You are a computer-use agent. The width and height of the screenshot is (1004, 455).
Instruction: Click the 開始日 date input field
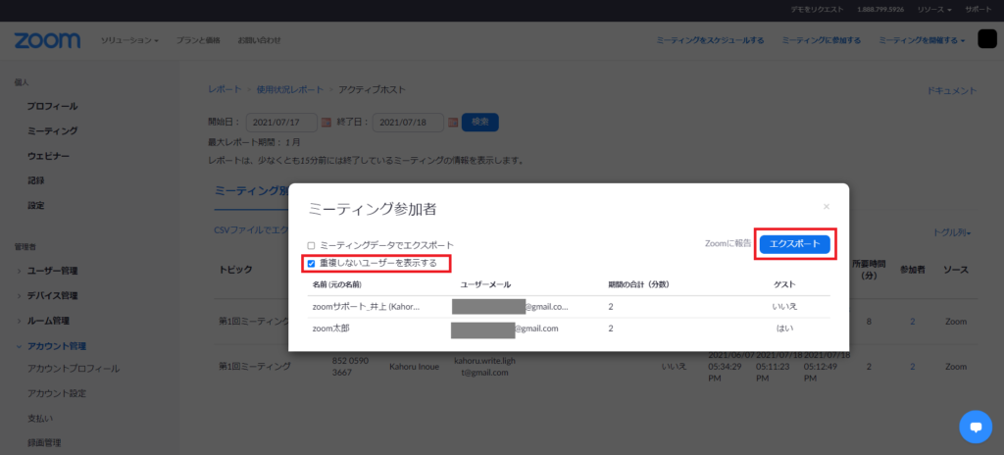[x=280, y=123]
